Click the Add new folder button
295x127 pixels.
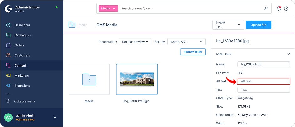coord(193,52)
